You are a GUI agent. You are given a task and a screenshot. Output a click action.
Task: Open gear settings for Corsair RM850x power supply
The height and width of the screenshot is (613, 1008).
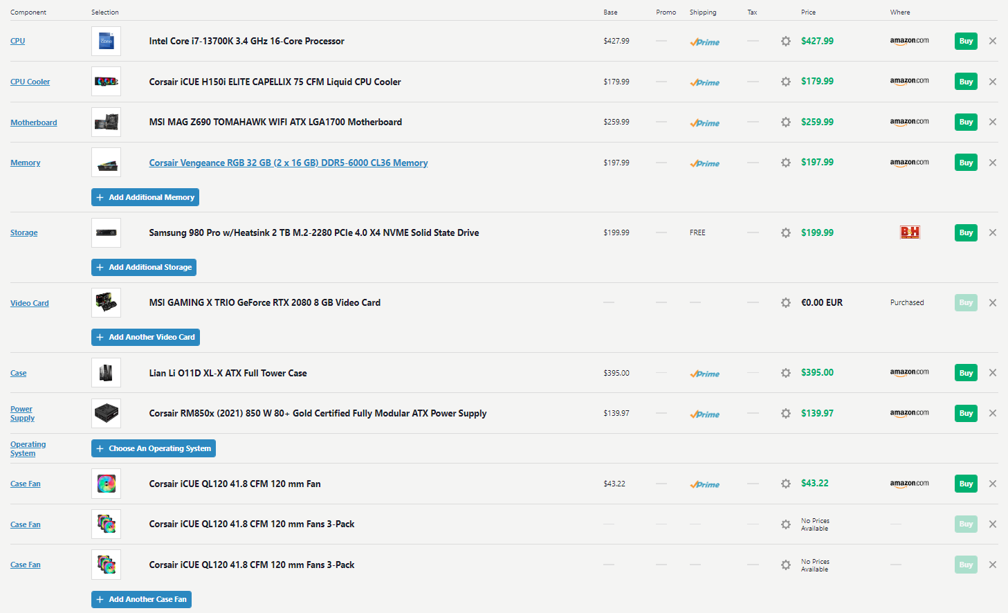point(786,413)
